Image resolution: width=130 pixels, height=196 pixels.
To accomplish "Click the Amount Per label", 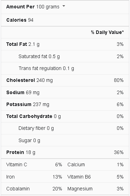I will (x=21, y=7).
